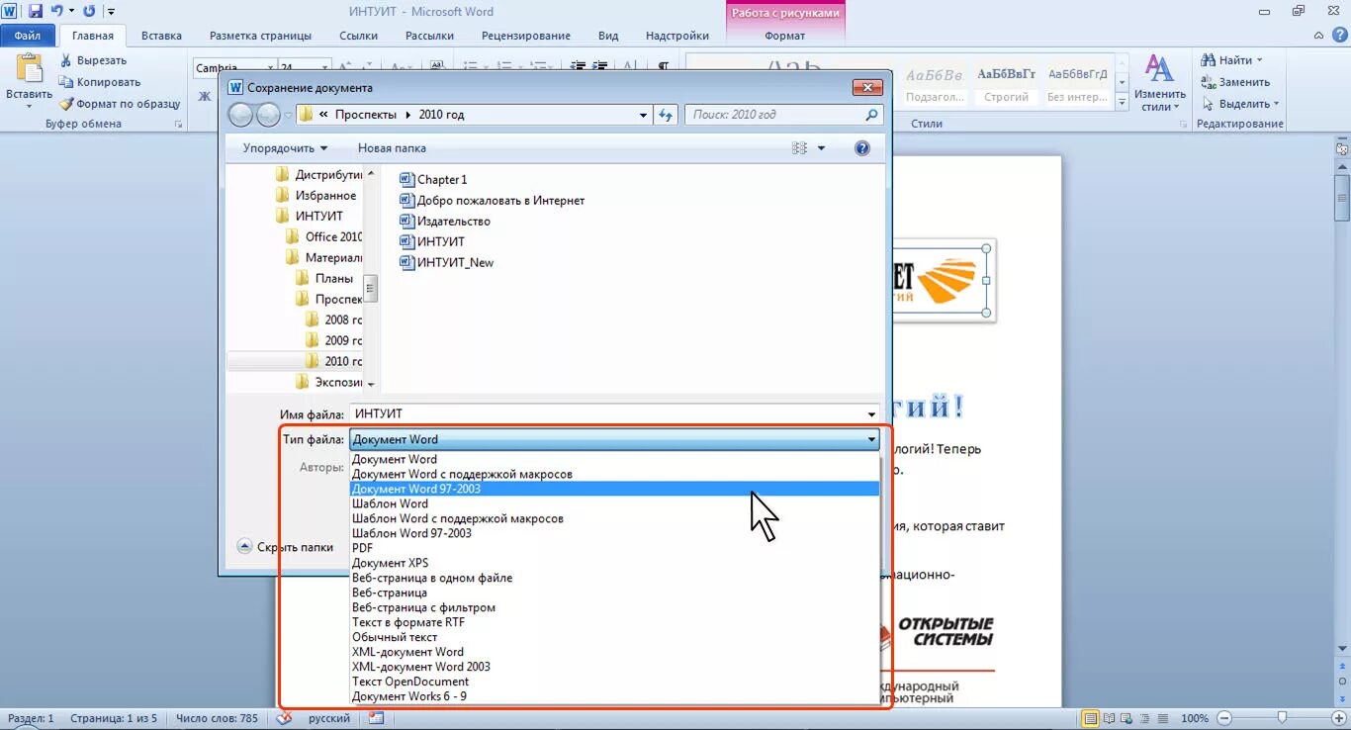Choose 'Текст OpenDocument' file type
Viewport: 1351px width, 730px height.
point(614,682)
